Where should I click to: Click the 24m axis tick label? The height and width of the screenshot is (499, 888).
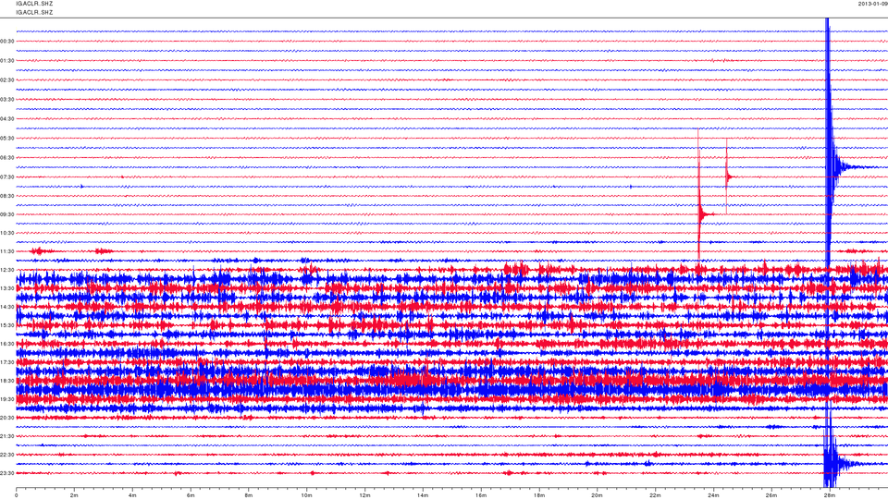713,495
